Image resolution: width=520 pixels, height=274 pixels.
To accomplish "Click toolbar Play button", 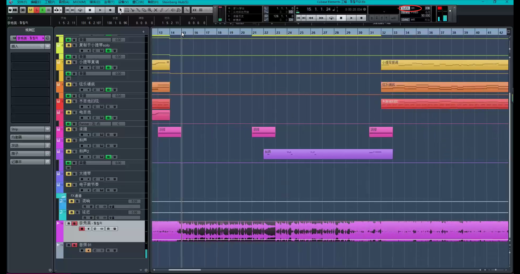I will tap(100, 10).
